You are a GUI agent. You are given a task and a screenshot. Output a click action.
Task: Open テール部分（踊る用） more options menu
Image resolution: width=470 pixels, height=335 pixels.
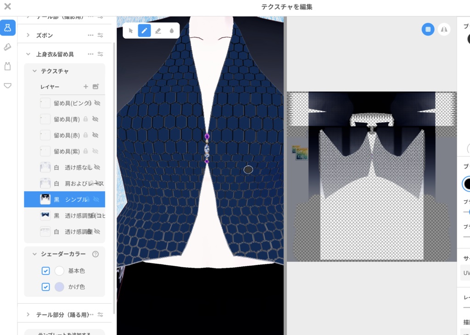(91, 315)
